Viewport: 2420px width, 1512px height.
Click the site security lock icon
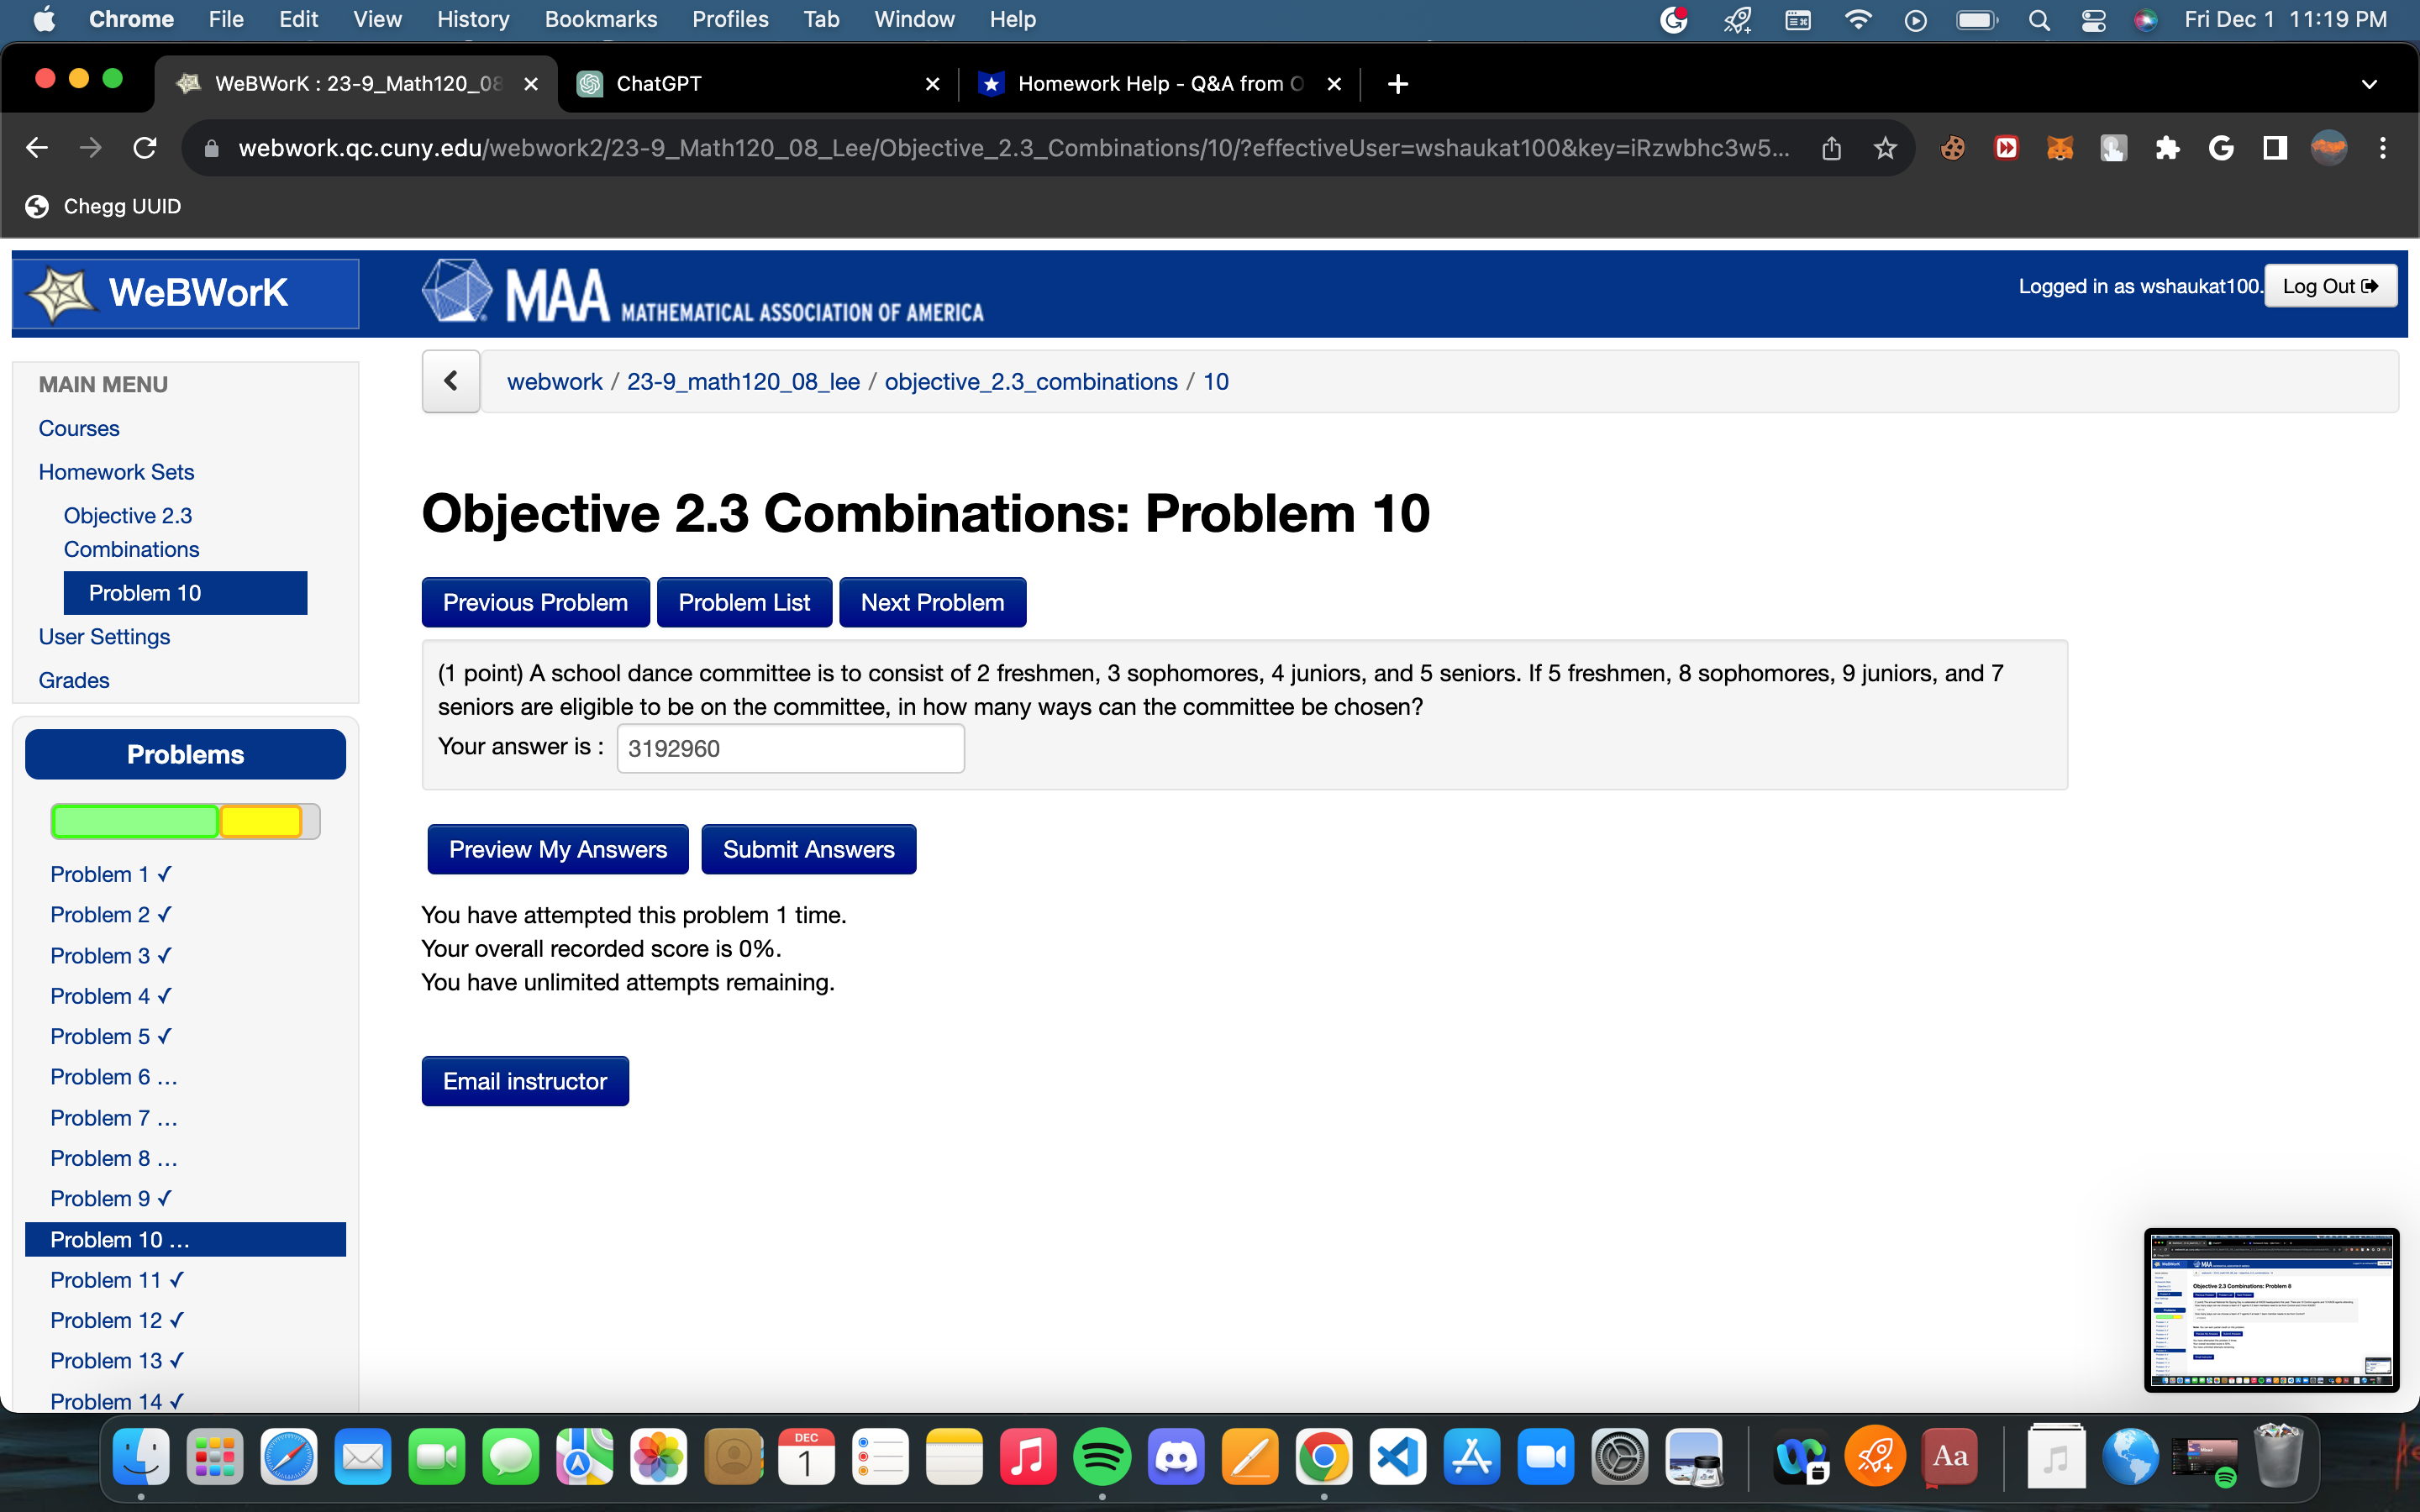click(x=211, y=147)
